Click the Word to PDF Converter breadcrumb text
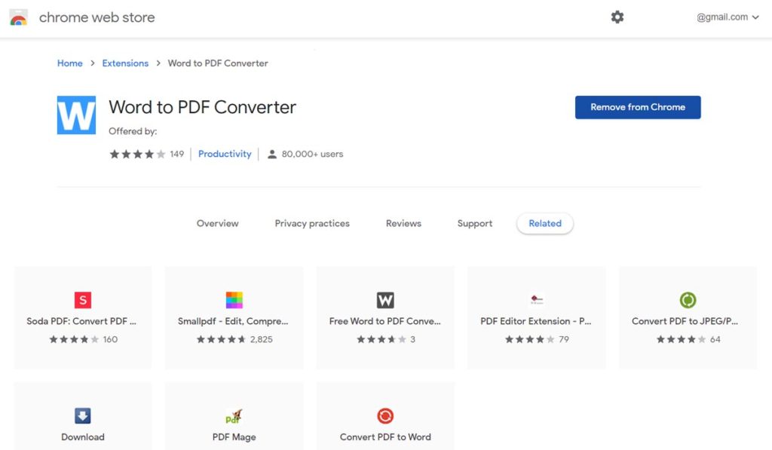 click(x=218, y=63)
